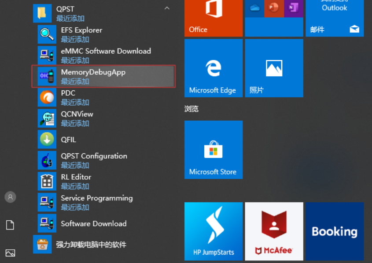Open the uninstall software bin icon
Viewport: 372px width, 263px height.
tap(42, 244)
